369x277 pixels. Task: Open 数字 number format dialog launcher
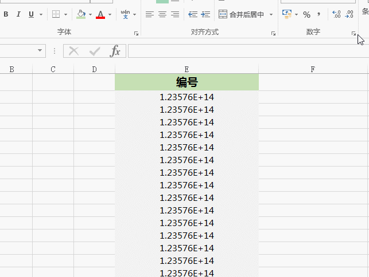pyautogui.click(x=354, y=34)
